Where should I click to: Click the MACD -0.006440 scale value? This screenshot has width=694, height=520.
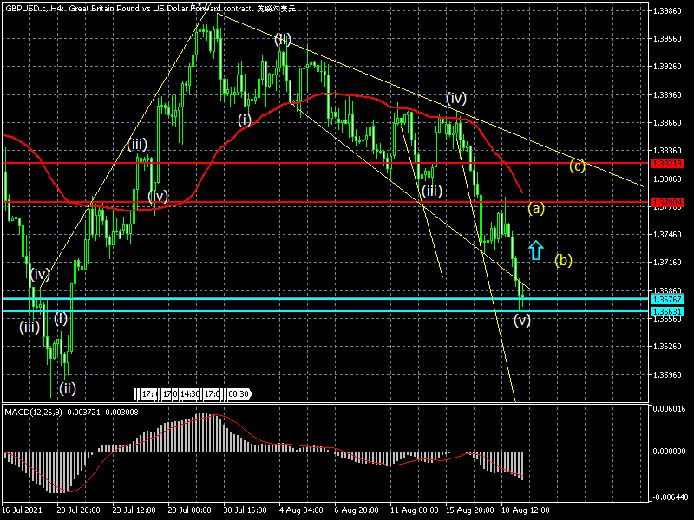[x=670, y=497]
